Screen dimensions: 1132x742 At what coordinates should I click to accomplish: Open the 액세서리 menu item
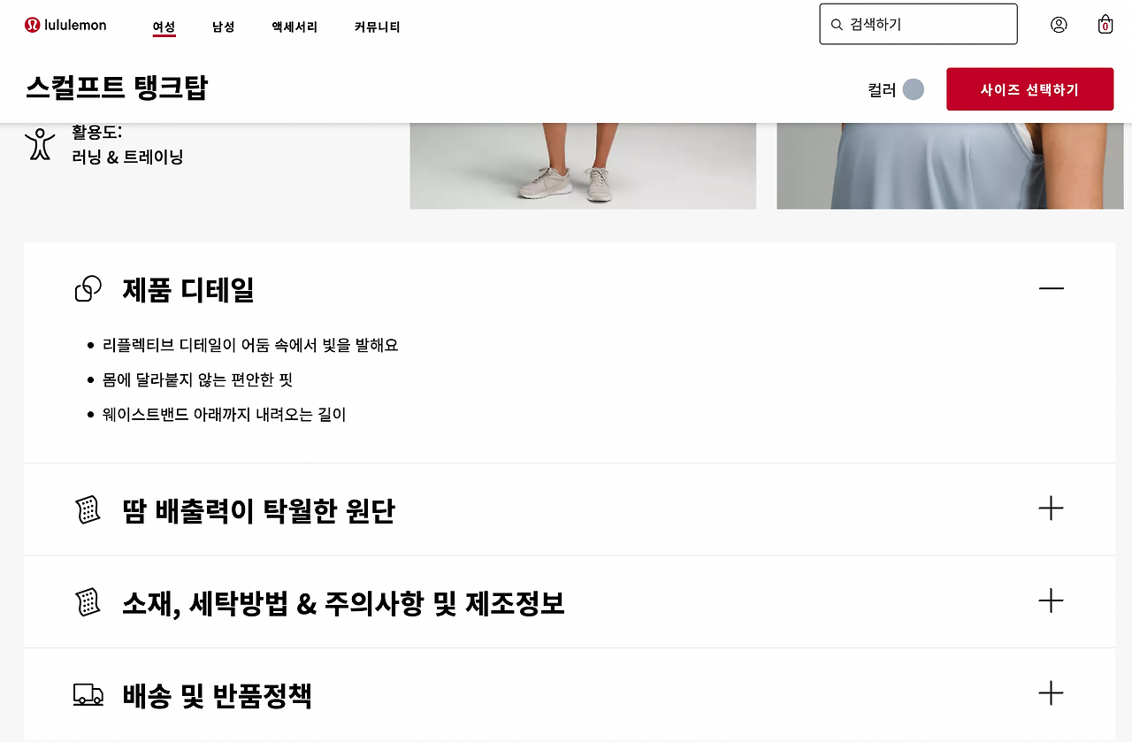coord(294,27)
